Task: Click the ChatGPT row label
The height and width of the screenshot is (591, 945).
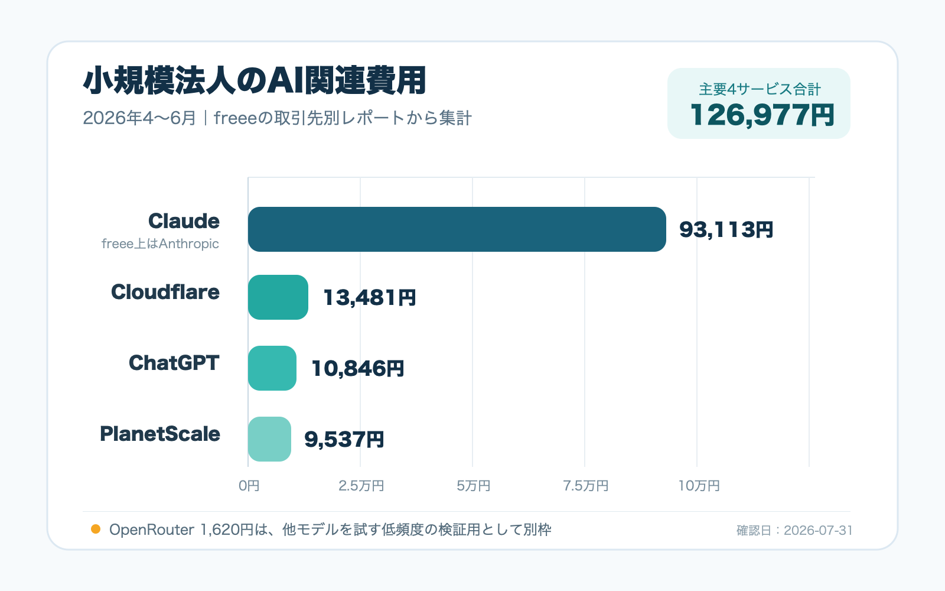Action: (174, 363)
